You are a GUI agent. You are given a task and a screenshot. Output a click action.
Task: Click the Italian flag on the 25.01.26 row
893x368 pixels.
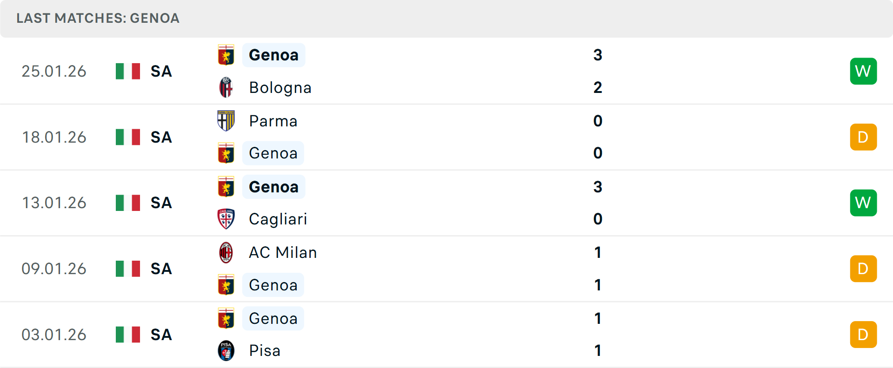click(x=127, y=71)
